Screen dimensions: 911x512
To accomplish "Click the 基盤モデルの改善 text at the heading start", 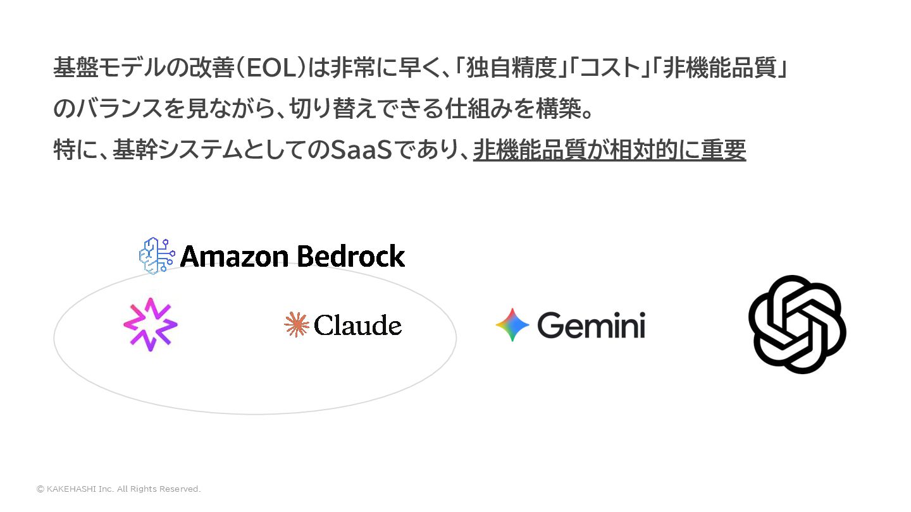I will coord(144,68).
